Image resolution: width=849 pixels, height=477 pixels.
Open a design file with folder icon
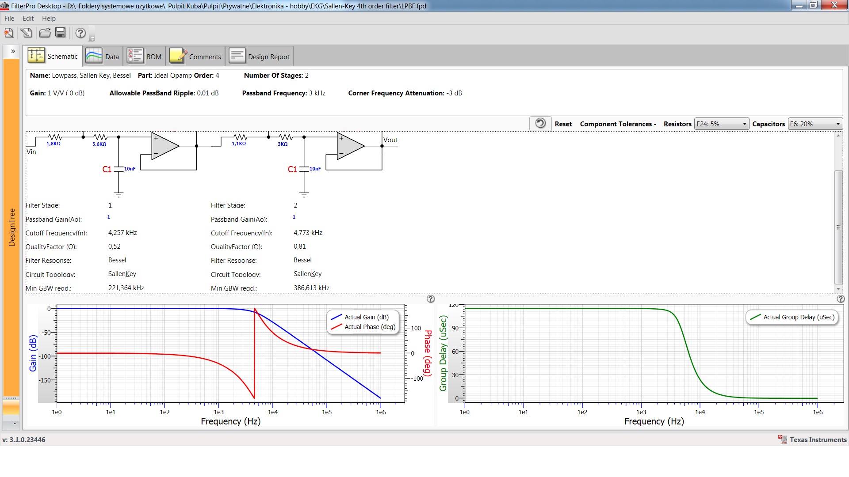click(45, 33)
